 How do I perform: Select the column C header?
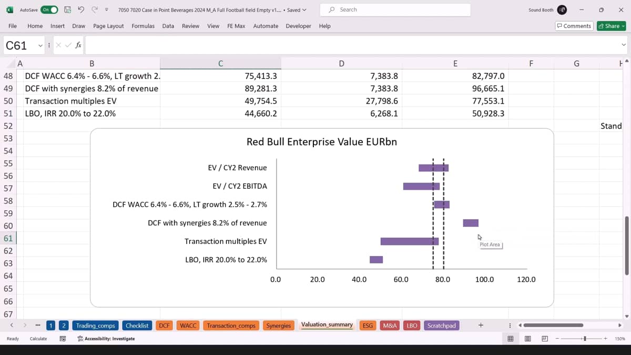point(220,64)
